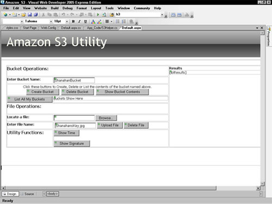Click the List All My Buckets button

point(29,99)
